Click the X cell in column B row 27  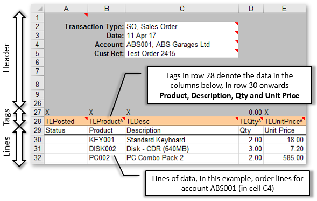click(x=107, y=112)
